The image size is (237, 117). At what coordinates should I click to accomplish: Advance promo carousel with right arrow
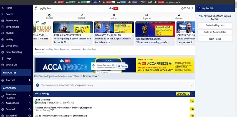pyautogui.click(x=192, y=33)
